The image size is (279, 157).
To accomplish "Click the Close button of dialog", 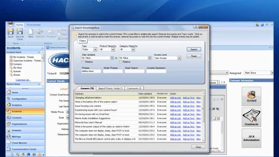I will [x=198, y=147].
